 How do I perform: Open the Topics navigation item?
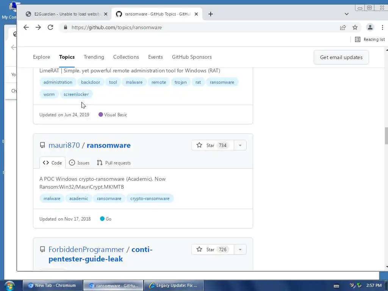[x=67, y=57]
